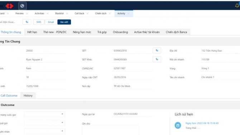Click the Ngày gọi lại date field
Screen dimensions: 240x135
132,114
